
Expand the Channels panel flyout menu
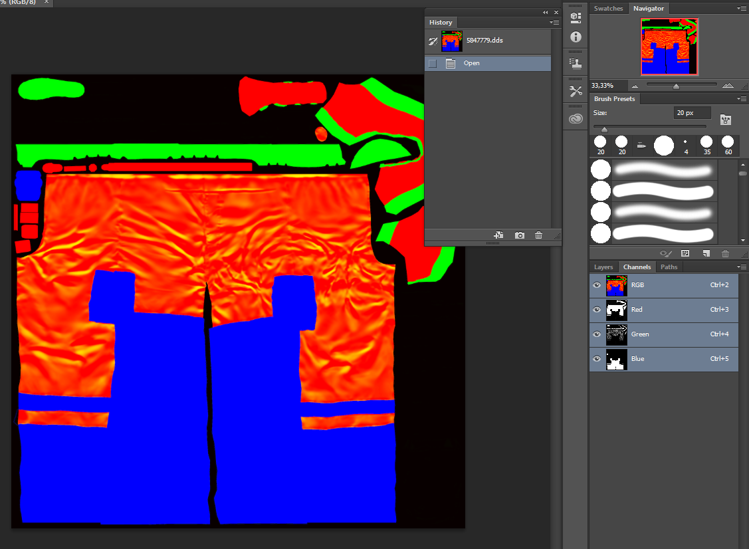(x=742, y=267)
